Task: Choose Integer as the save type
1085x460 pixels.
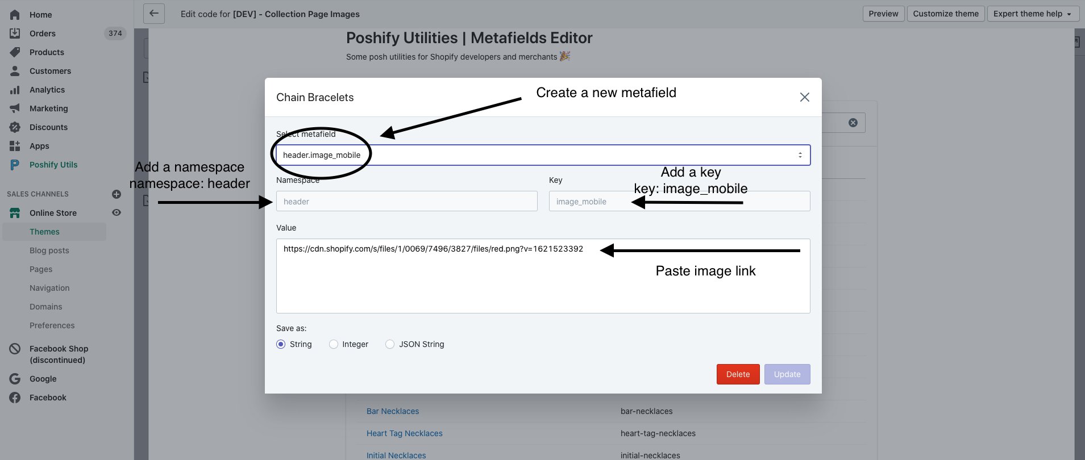Action: [334, 344]
